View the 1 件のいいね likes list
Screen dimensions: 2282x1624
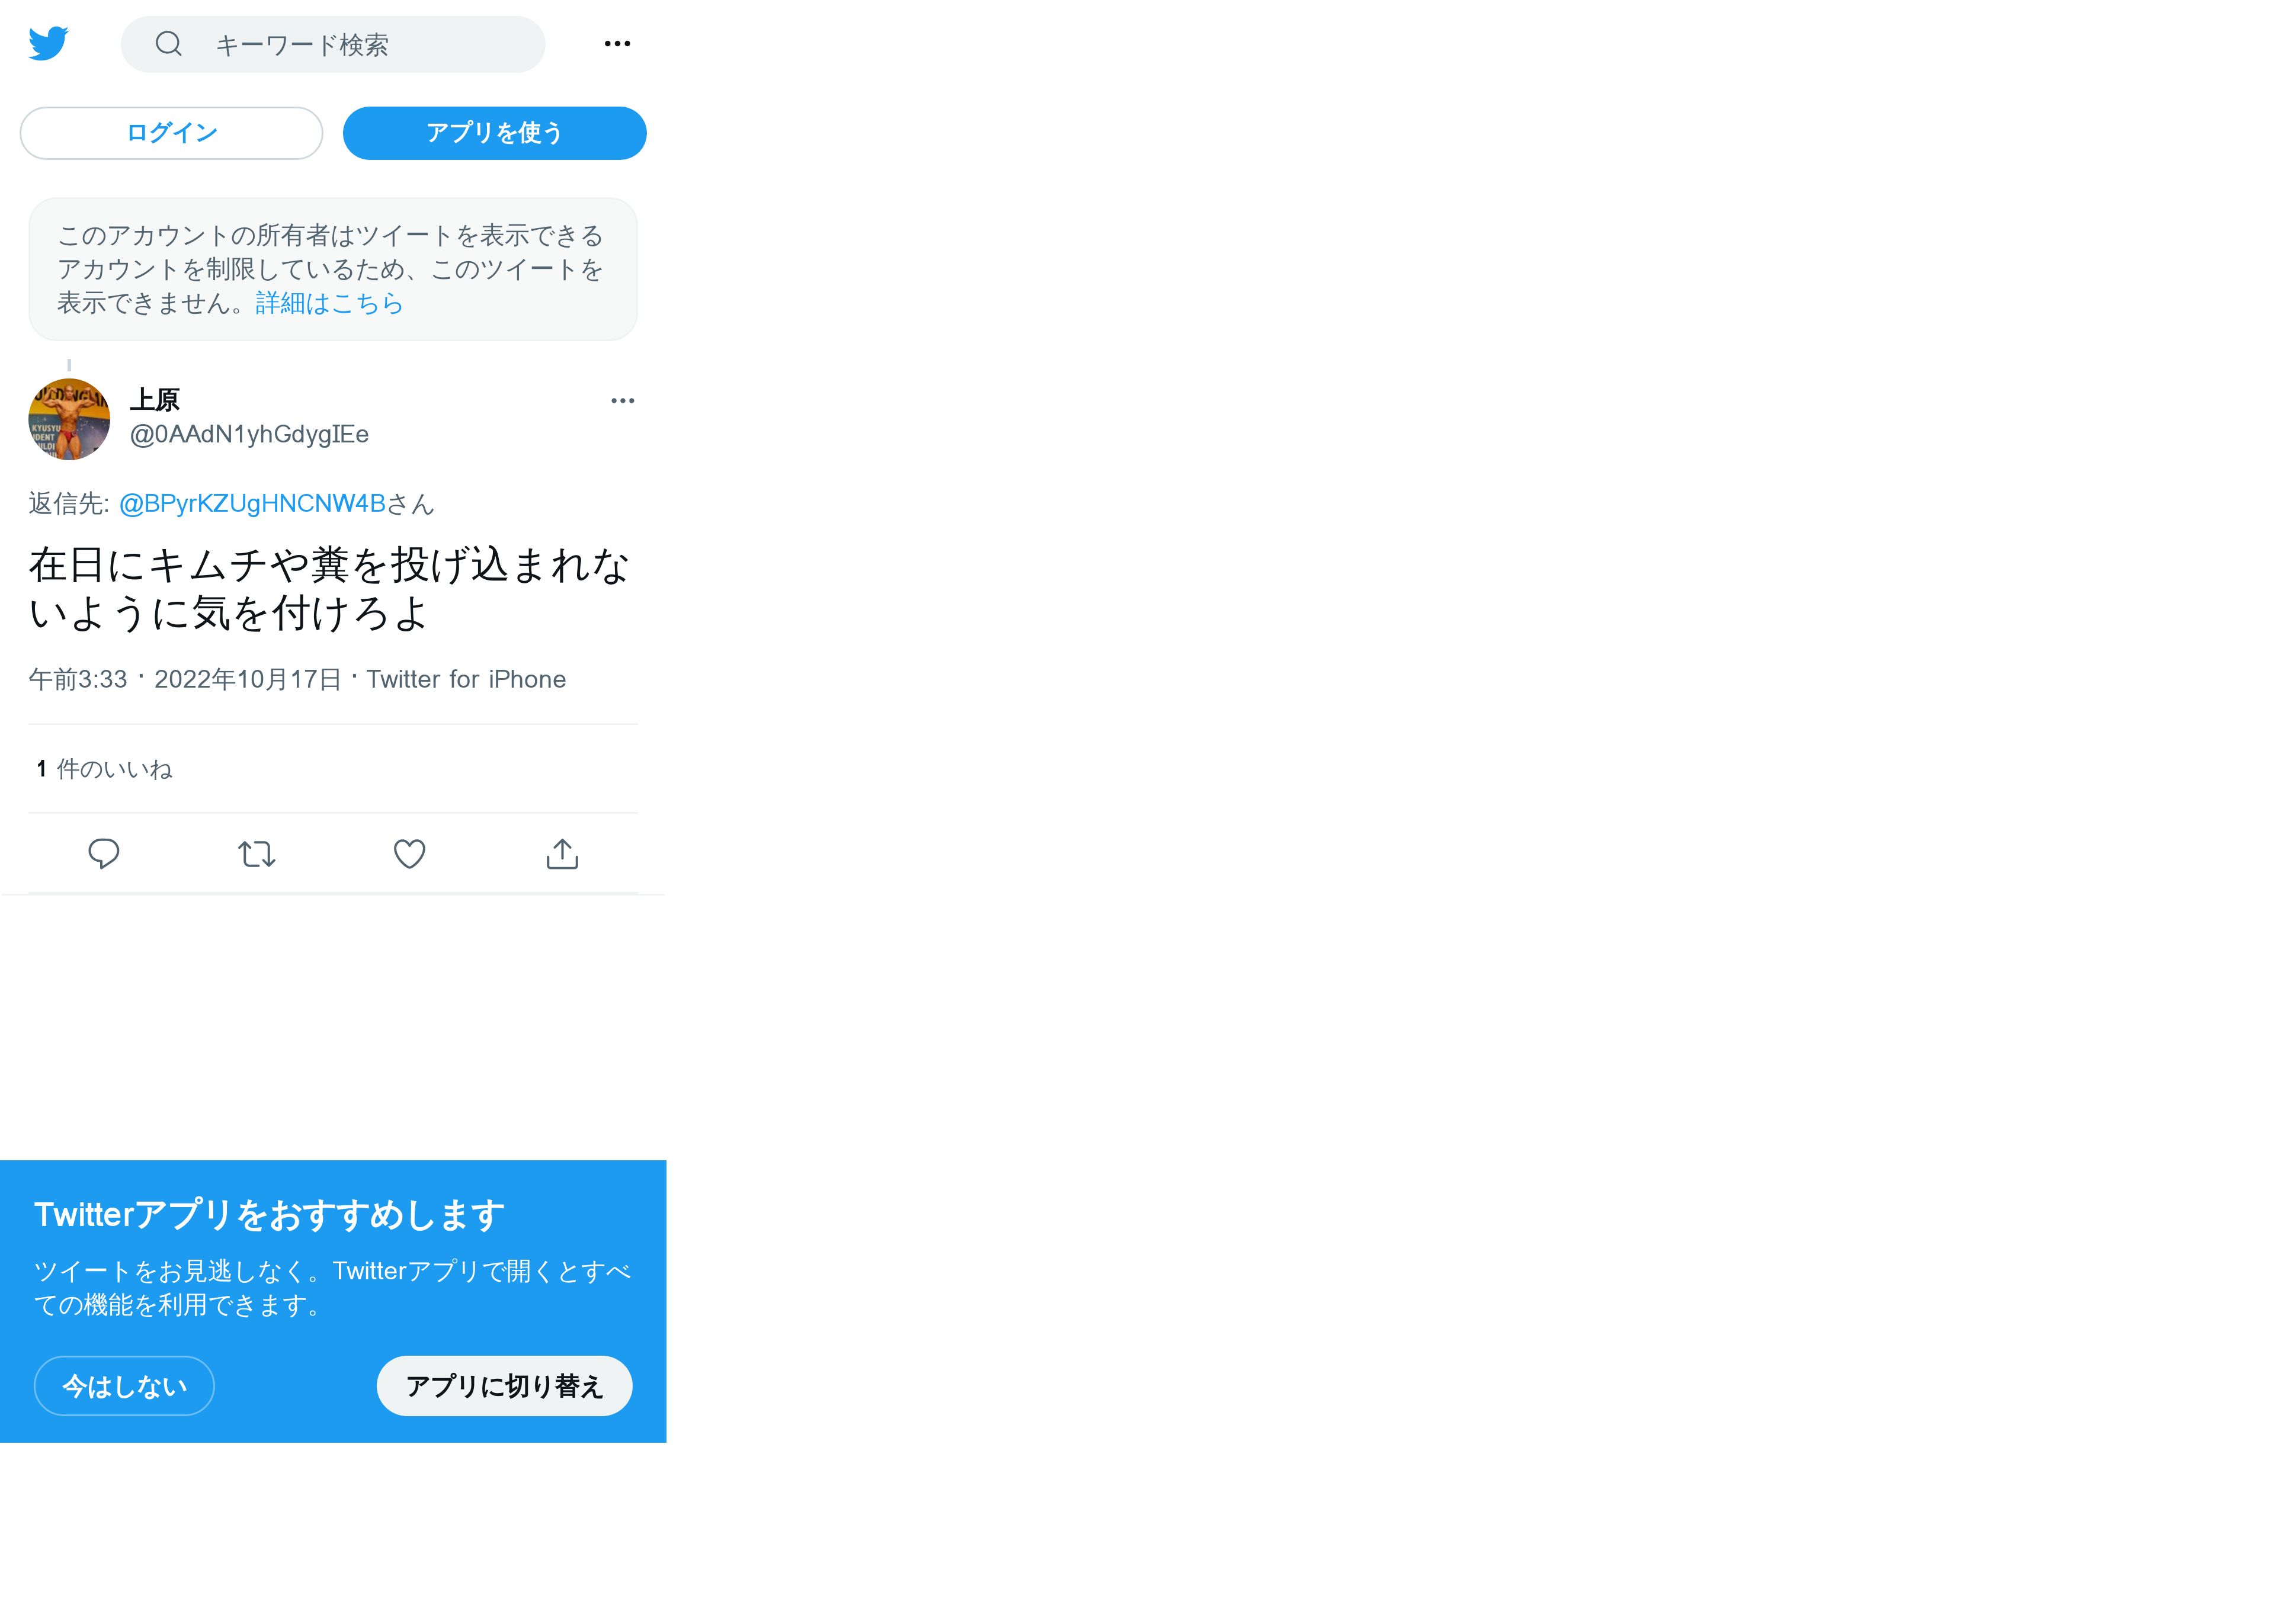[x=104, y=769]
